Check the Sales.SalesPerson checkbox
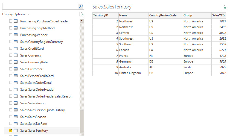The height and width of the screenshot is (136, 230). [x=11, y=103]
